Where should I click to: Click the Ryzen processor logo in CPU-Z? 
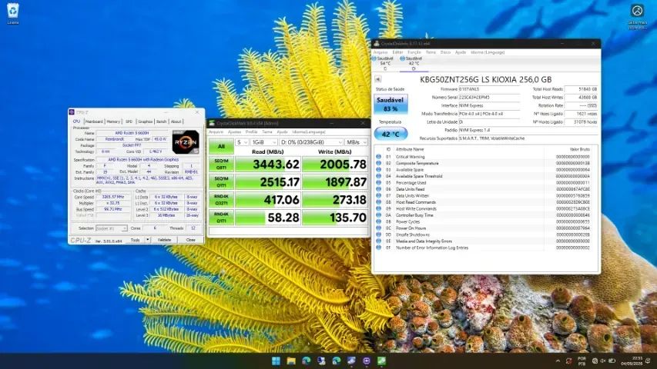(186, 141)
